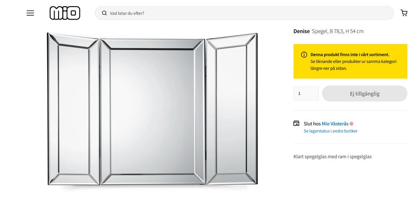
Task: Open the shopping cart
Action: pos(404,13)
